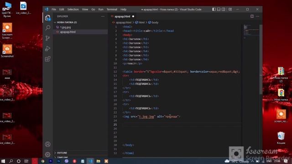Open the Go menu
This screenshot has height=164, width=292.
93,9
